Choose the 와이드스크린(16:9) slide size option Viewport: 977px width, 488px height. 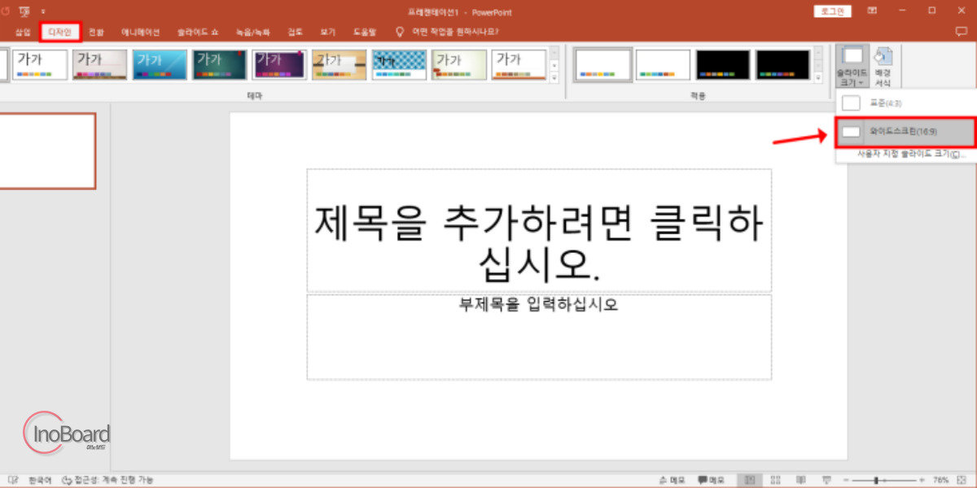pos(905,131)
